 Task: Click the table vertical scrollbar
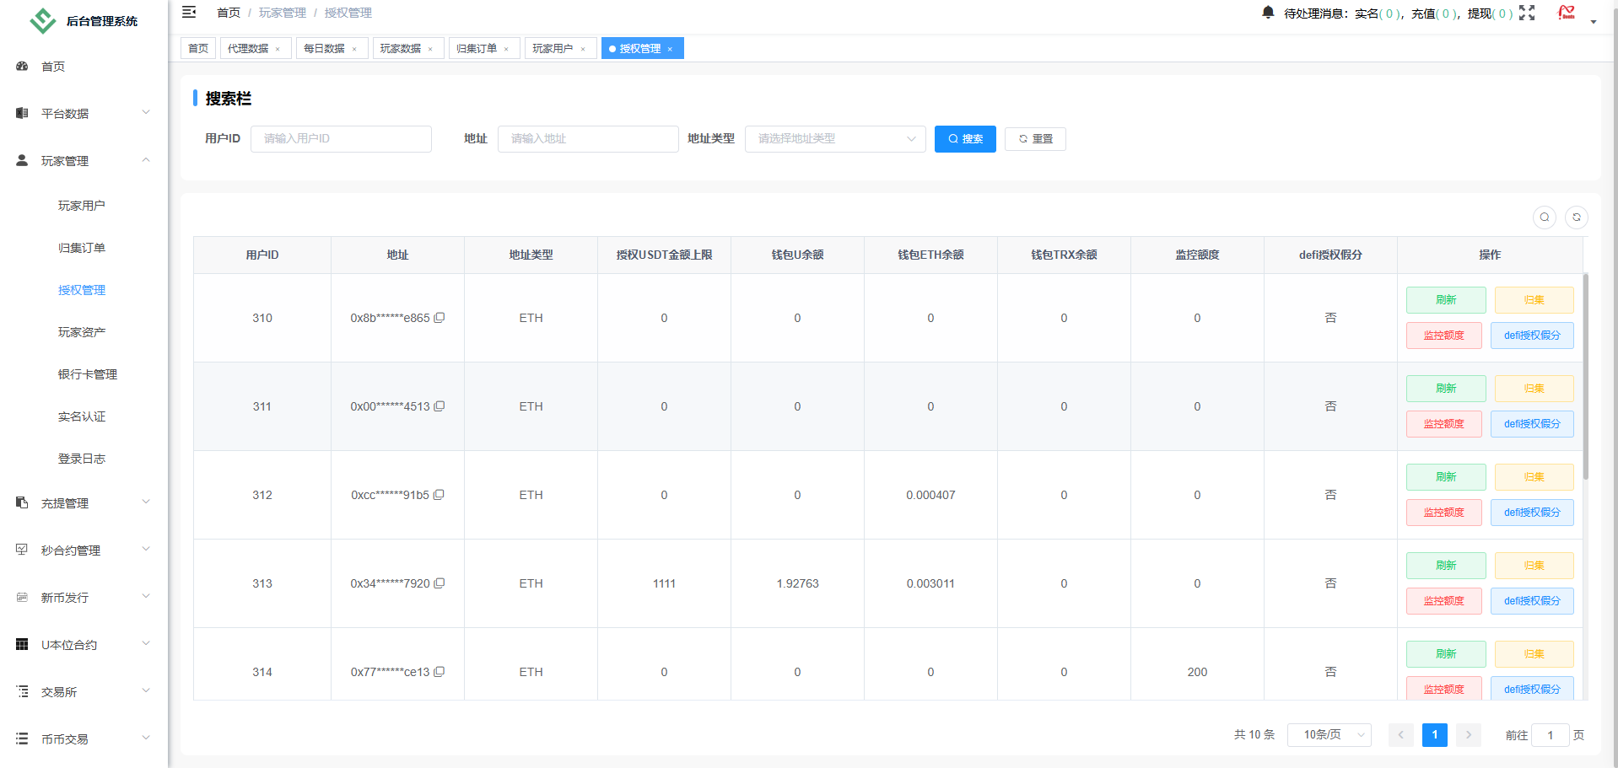(x=1586, y=377)
